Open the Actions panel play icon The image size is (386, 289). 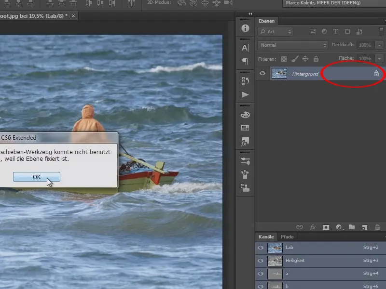[245, 94]
